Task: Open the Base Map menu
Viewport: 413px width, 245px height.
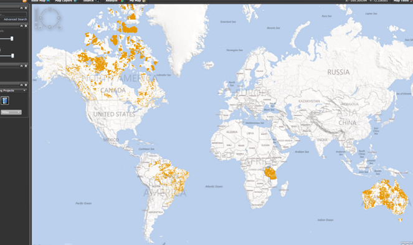Action: [x=40, y=1]
